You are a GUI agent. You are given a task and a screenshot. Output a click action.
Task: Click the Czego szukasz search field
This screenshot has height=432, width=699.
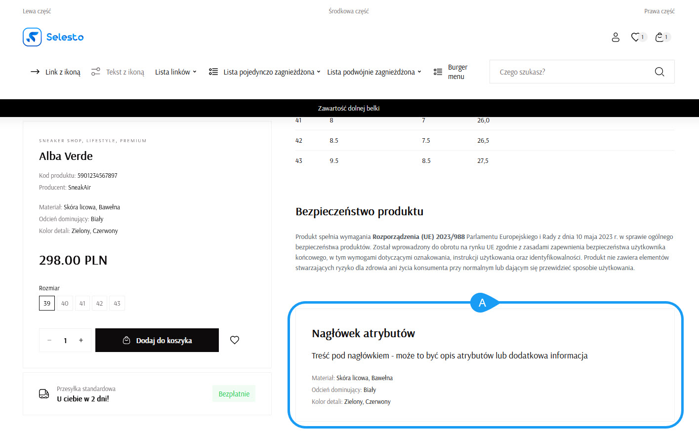click(573, 72)
